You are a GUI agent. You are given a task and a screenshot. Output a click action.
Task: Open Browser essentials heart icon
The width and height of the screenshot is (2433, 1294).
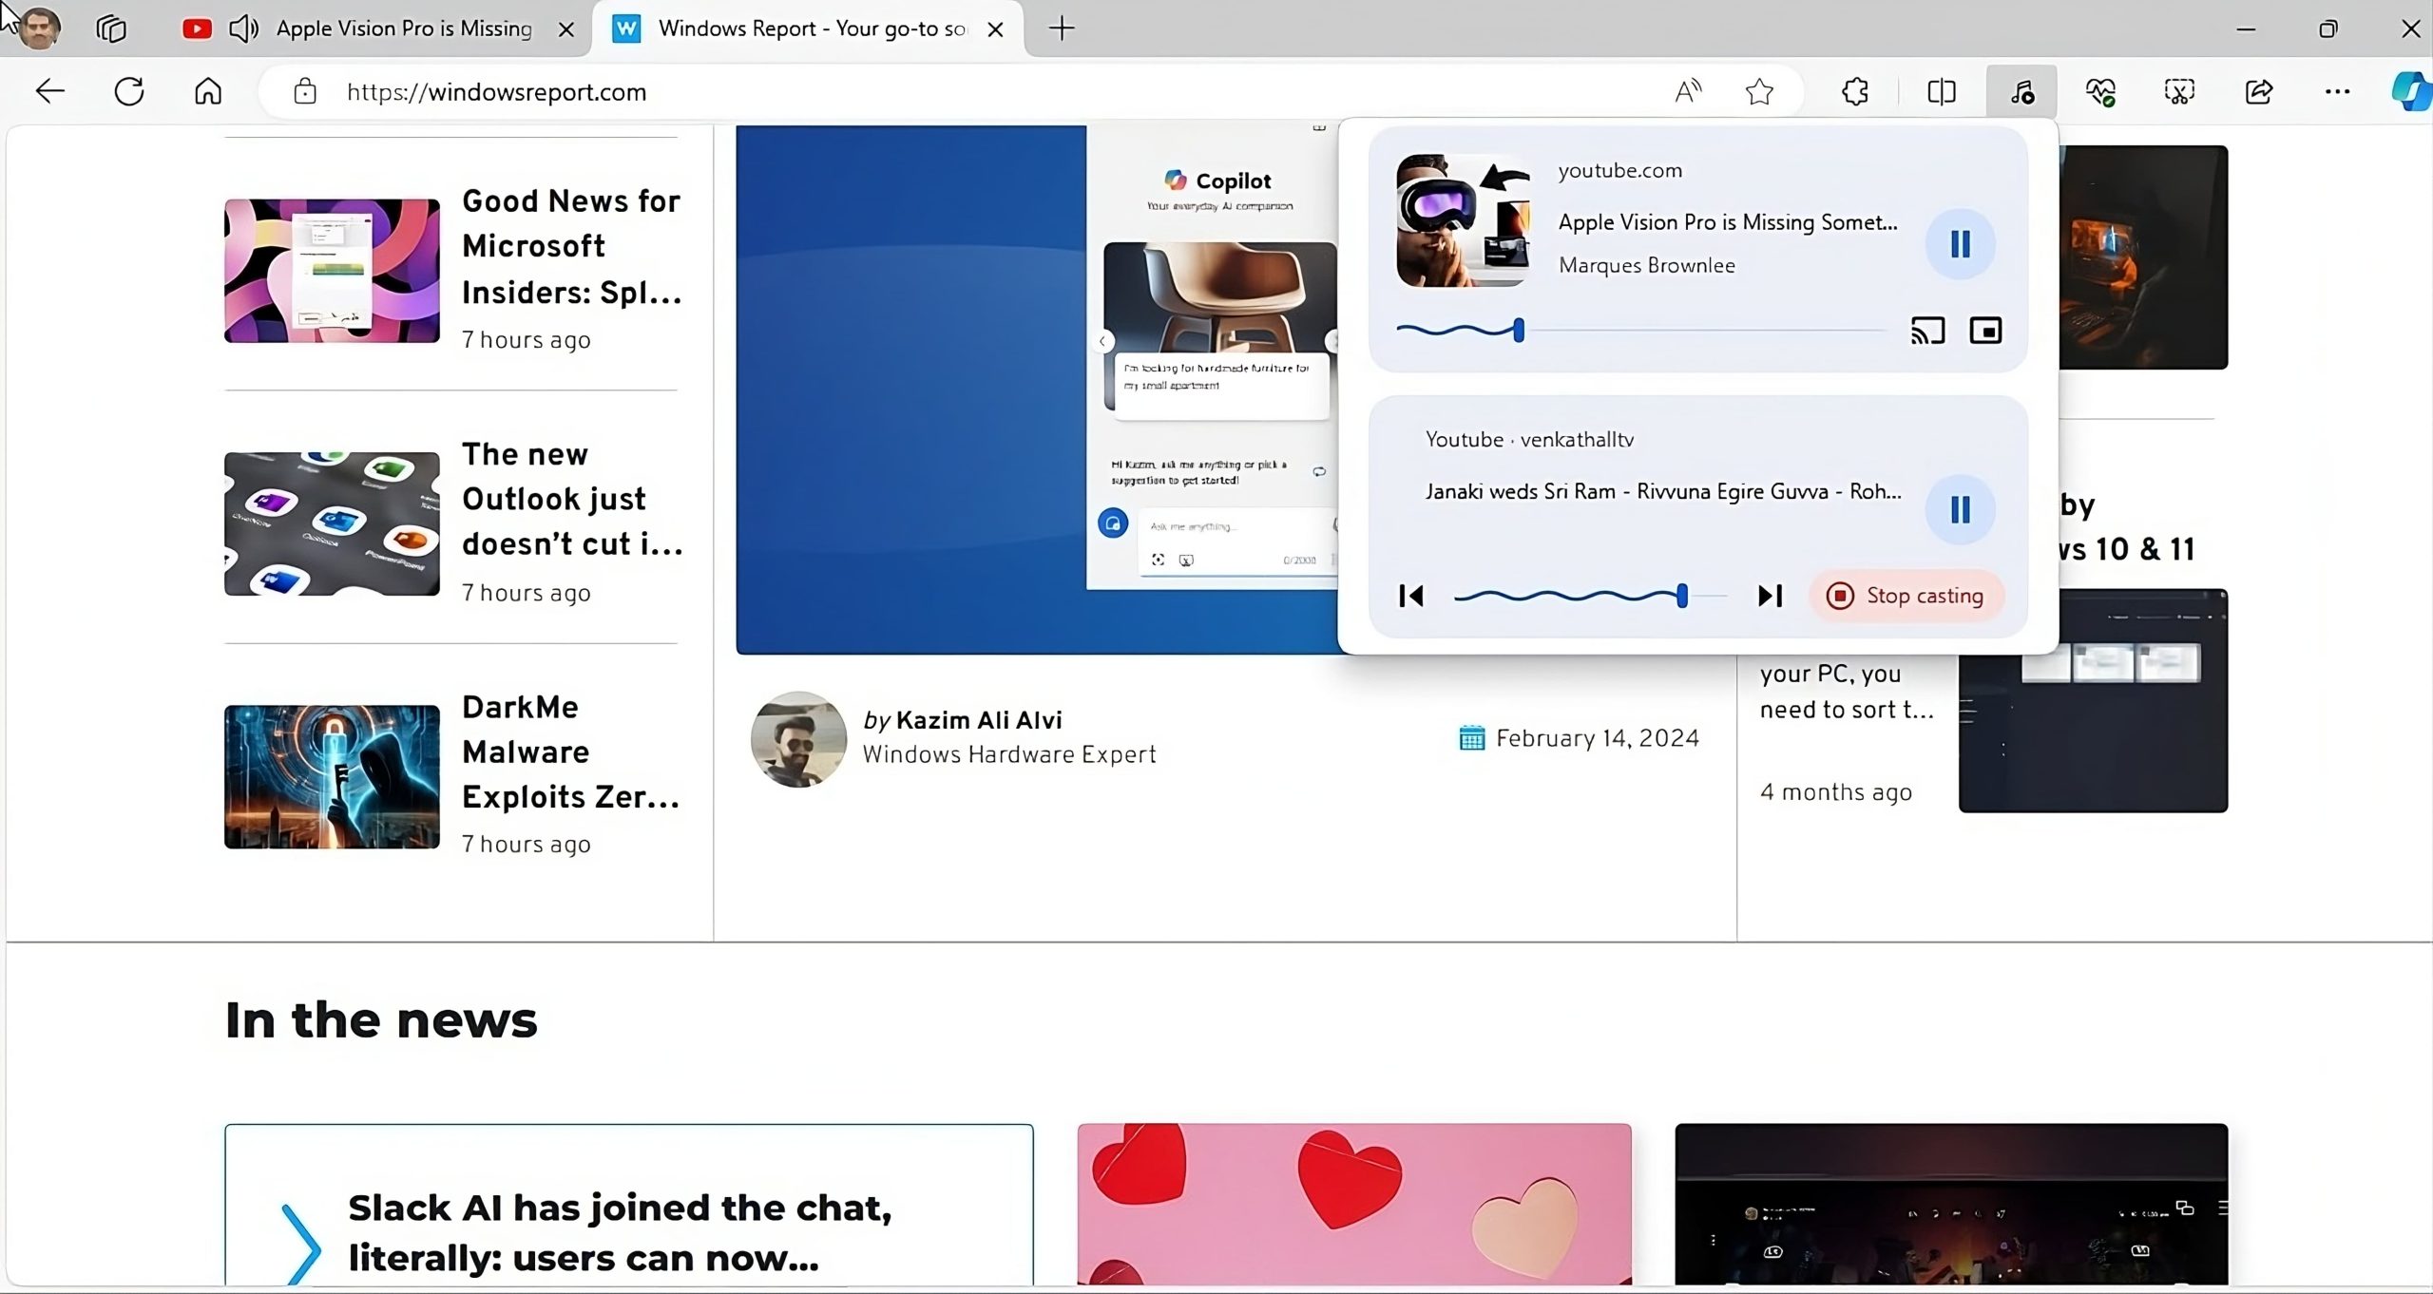click(2100, 91)
